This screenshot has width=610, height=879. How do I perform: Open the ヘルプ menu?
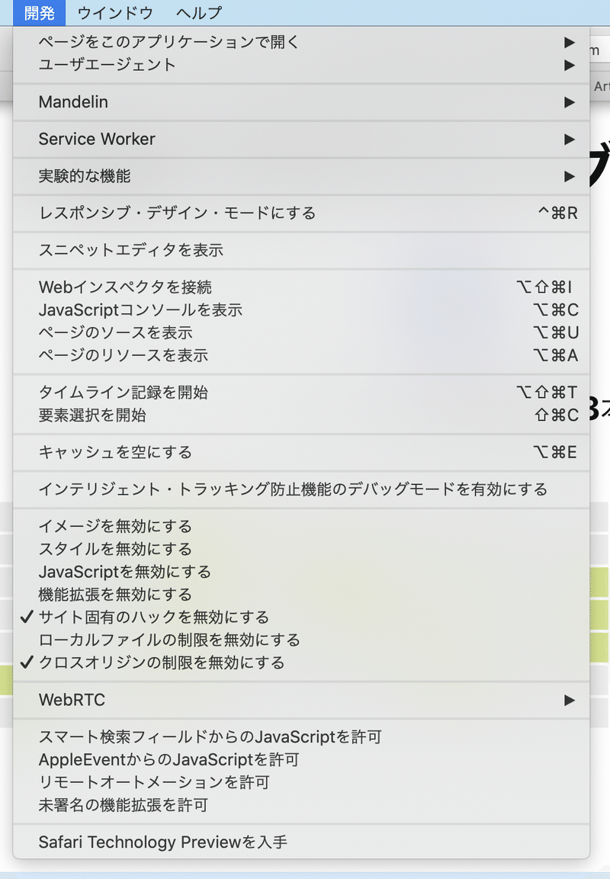click(199, 12)
